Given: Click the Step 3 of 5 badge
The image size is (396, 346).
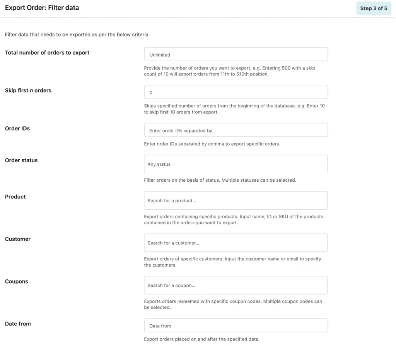Looking at the screenshot, I should 374,8.
